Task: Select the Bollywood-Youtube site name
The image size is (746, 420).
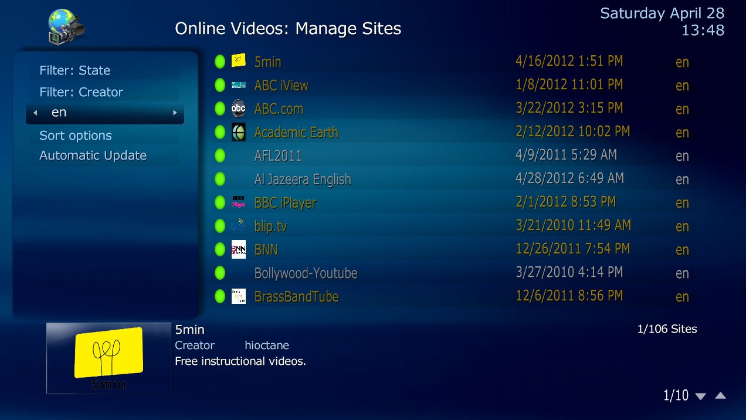Action: [x=306, y=273]
